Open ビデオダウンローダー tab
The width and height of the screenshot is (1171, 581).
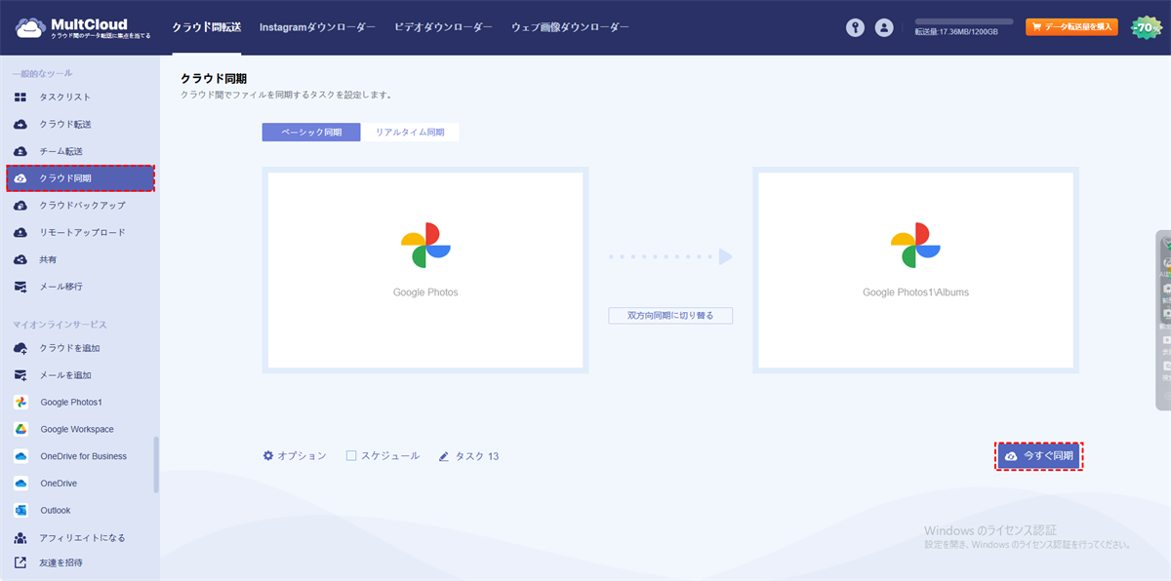[443, 28]
